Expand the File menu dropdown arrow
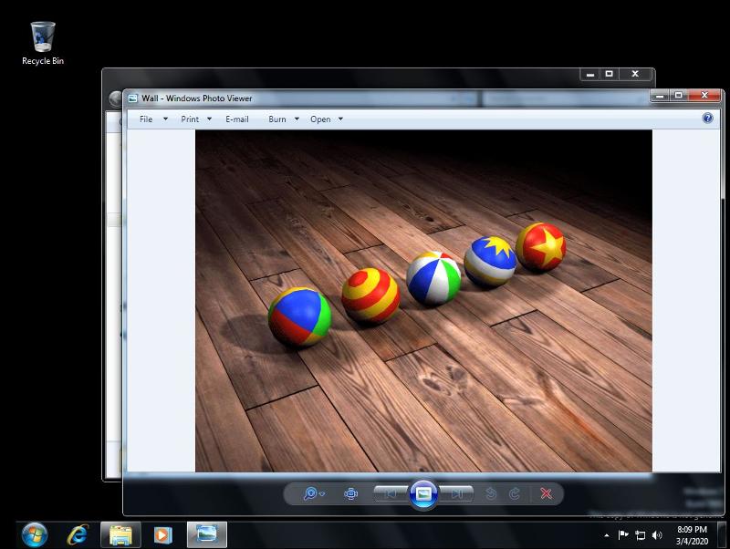The width and height of the screenshot is (730, 549). point(165,119)
